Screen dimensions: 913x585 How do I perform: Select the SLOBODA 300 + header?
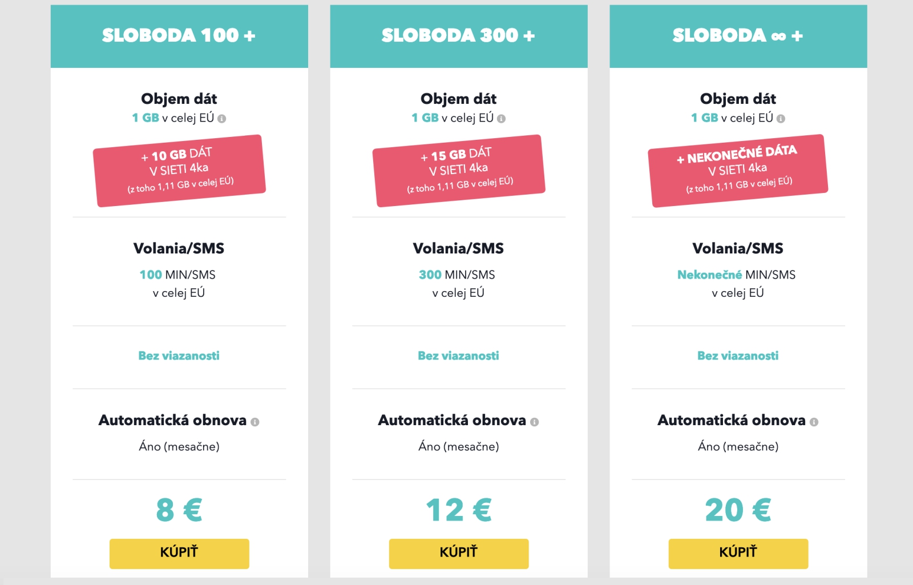[459, 36]
